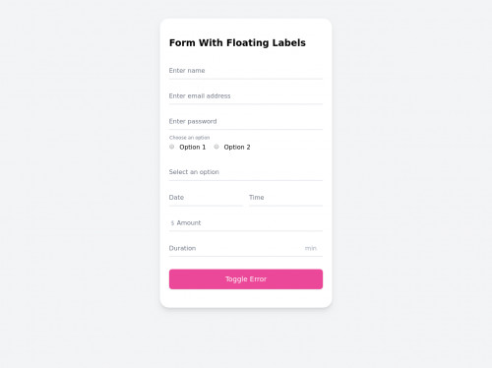This screenshot has width=492, height=368.
Task: Click the min suffix in Duration field
Action: coord(311,248)
